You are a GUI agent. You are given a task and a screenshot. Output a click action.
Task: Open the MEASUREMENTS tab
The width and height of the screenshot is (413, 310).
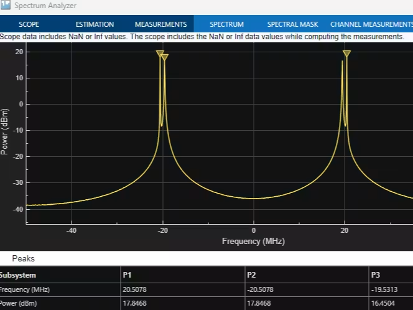(x=161, y=24)
